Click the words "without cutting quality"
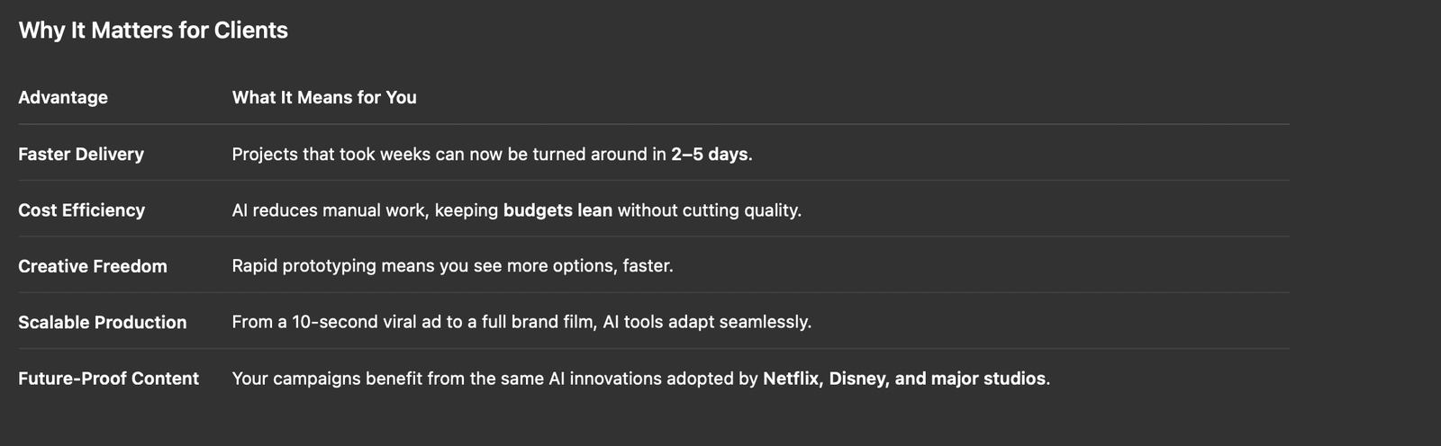Viewport: 1441px width, 446px height. tap(709, 210)
